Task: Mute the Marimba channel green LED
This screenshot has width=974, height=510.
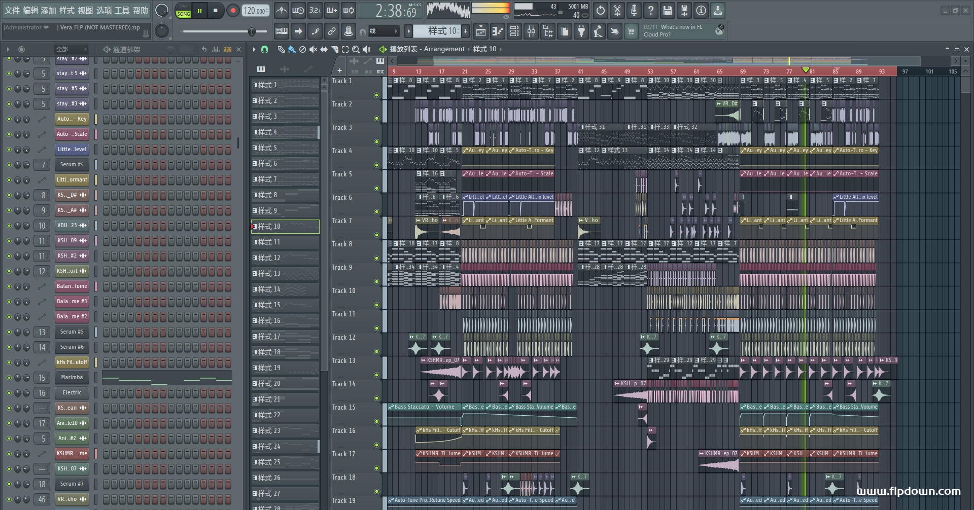Action: [9, 378]
